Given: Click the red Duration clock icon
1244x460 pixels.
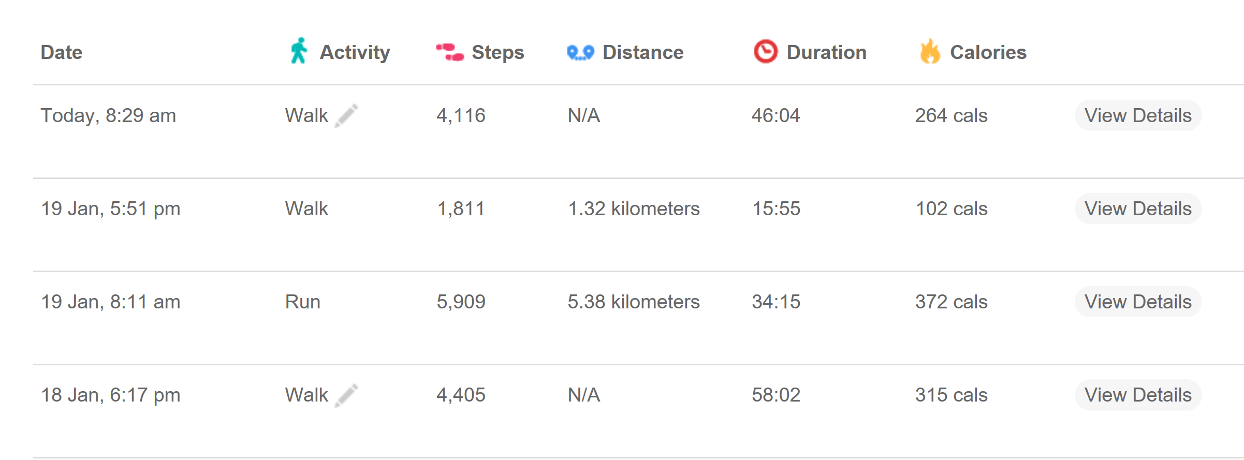Looking at the screenshot, I should coord(766,52).
